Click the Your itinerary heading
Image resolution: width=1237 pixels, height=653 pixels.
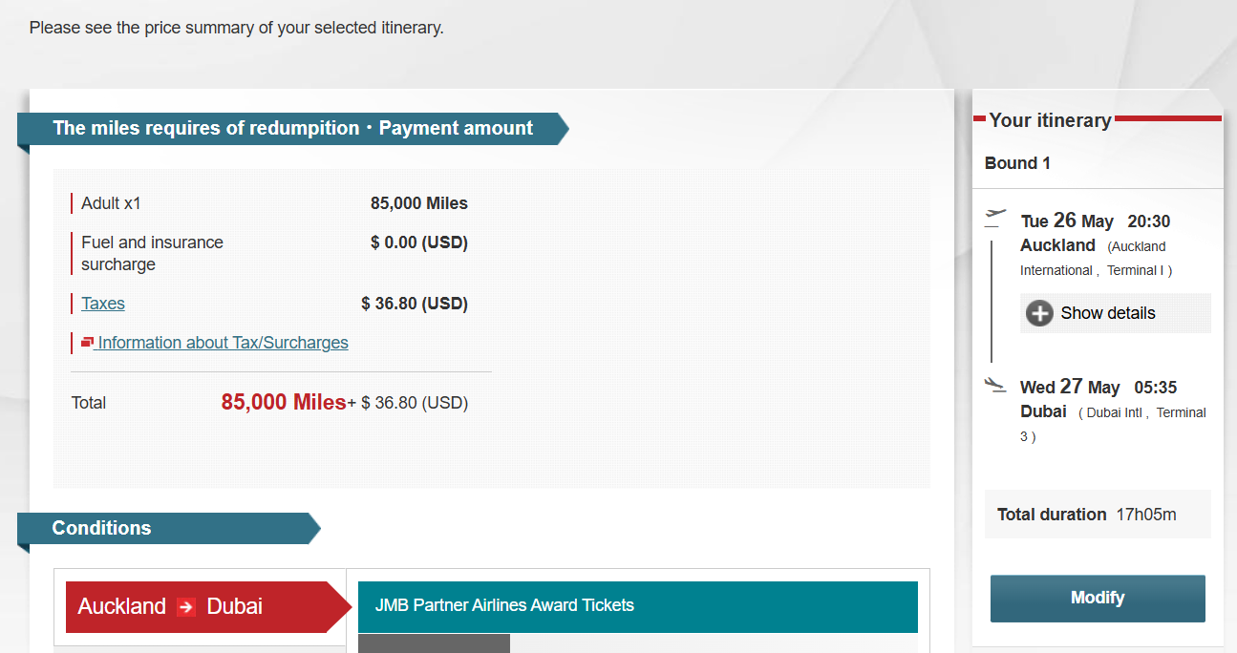coord(1050,120)
